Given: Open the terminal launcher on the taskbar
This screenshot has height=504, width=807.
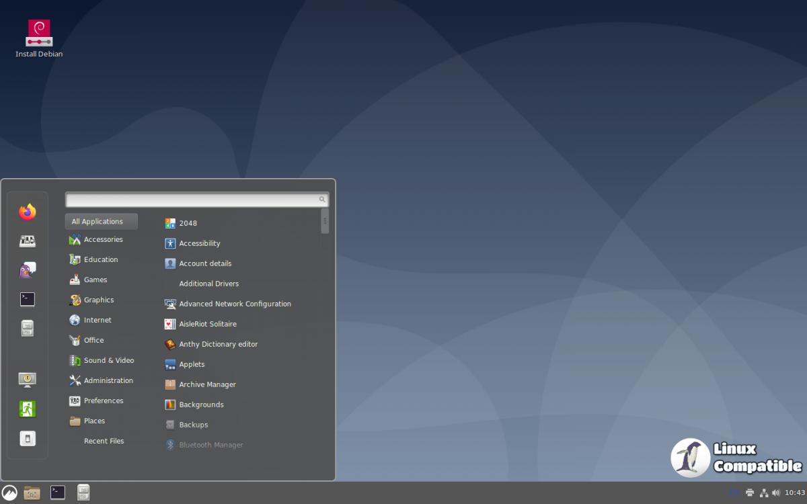Looking at the screenshot, I should pos(58,493).
